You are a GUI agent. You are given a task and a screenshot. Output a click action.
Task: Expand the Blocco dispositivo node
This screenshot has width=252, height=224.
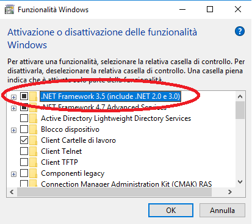(x=13, y=130)
